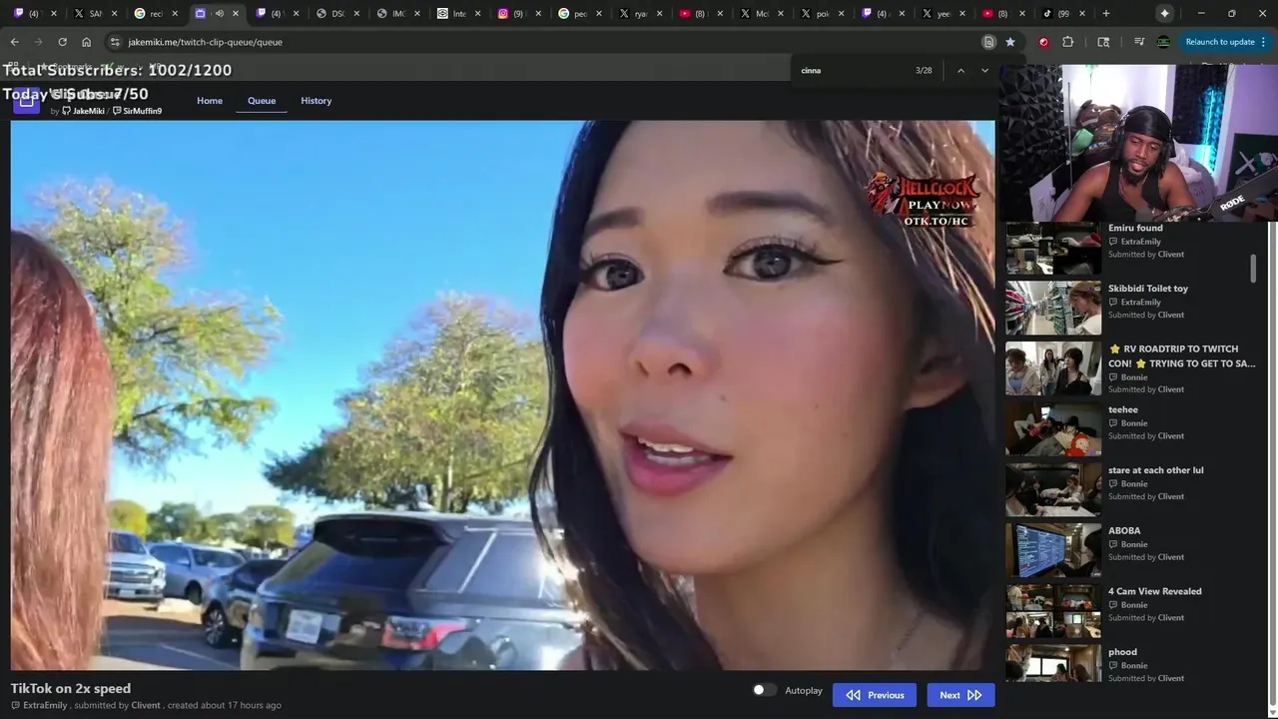Select 'phood' clip thumbnail

[1053, 662]
